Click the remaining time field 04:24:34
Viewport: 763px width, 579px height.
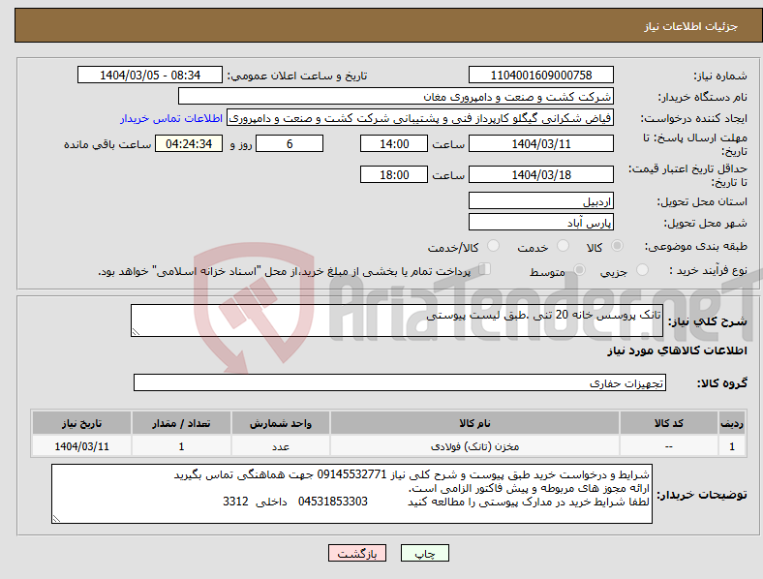[189, 143]
